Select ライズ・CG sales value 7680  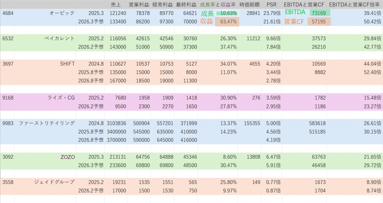[x=121, y=98]
